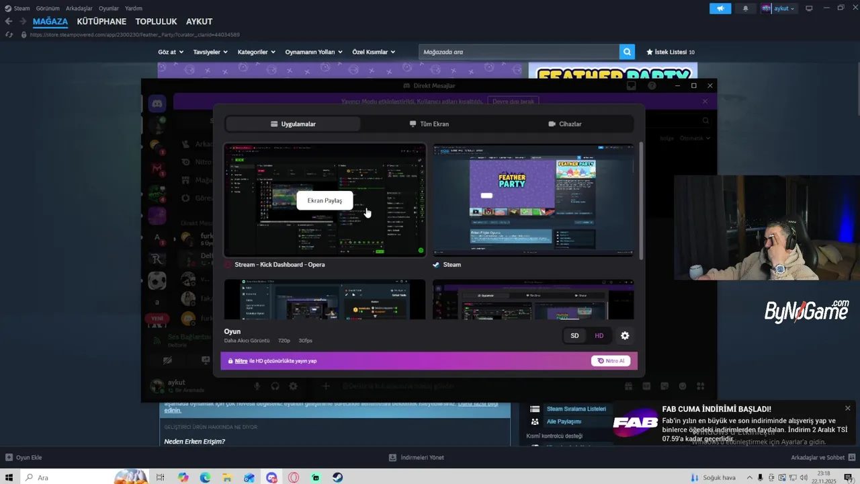
Task: Open Microsoft Edge from taskbar
Action: click(x=205, y=477)
